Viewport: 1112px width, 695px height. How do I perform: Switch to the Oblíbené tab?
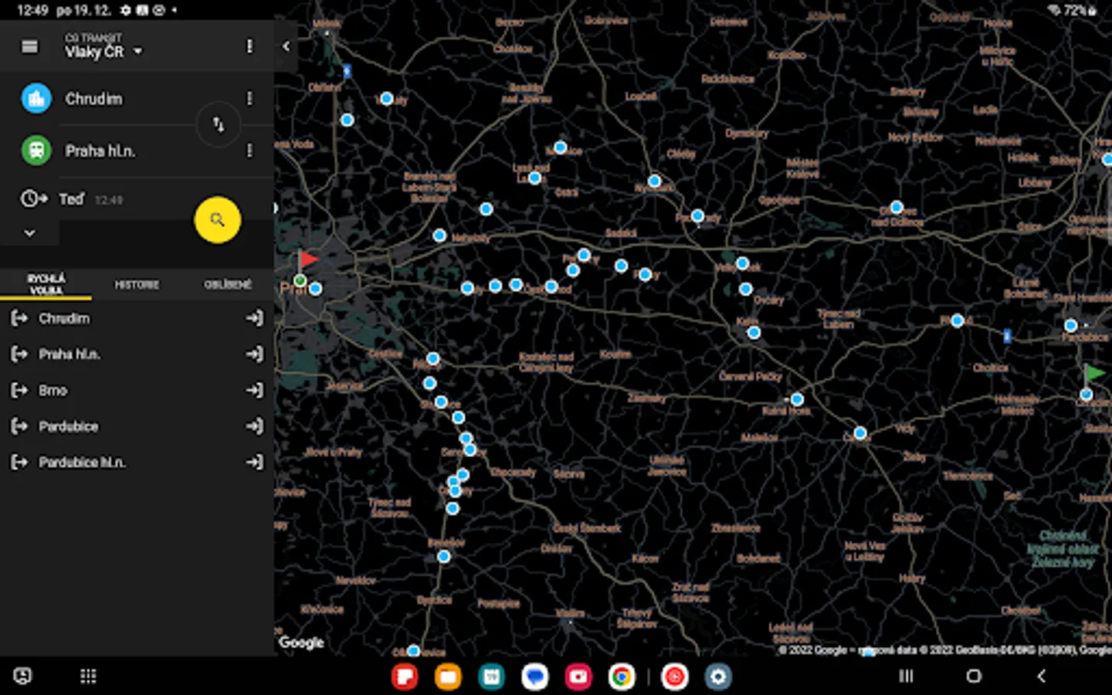[228, 284]
